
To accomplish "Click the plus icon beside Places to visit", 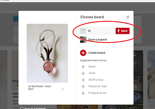I will [x=83, y=86].
